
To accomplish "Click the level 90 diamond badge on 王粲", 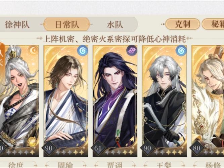I will (147, 148).
